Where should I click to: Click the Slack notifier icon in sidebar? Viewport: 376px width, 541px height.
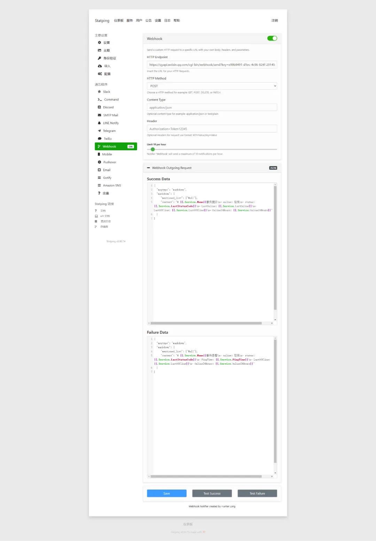(99, 92)
